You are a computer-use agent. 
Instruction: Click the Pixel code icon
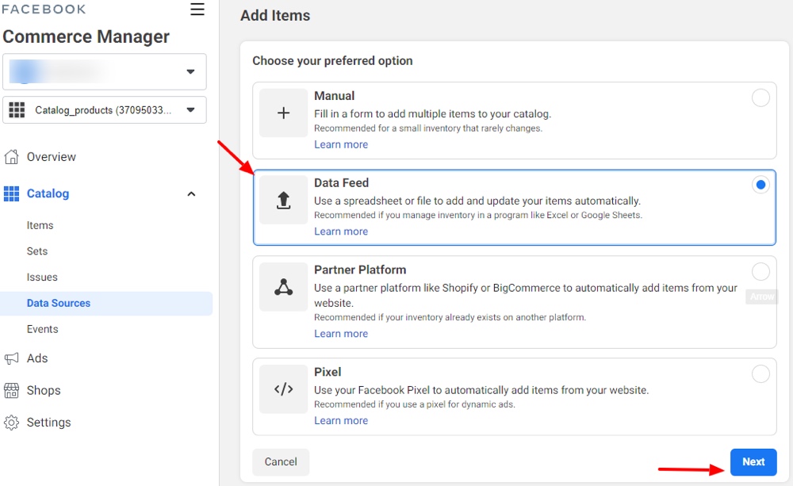(283, 389)
